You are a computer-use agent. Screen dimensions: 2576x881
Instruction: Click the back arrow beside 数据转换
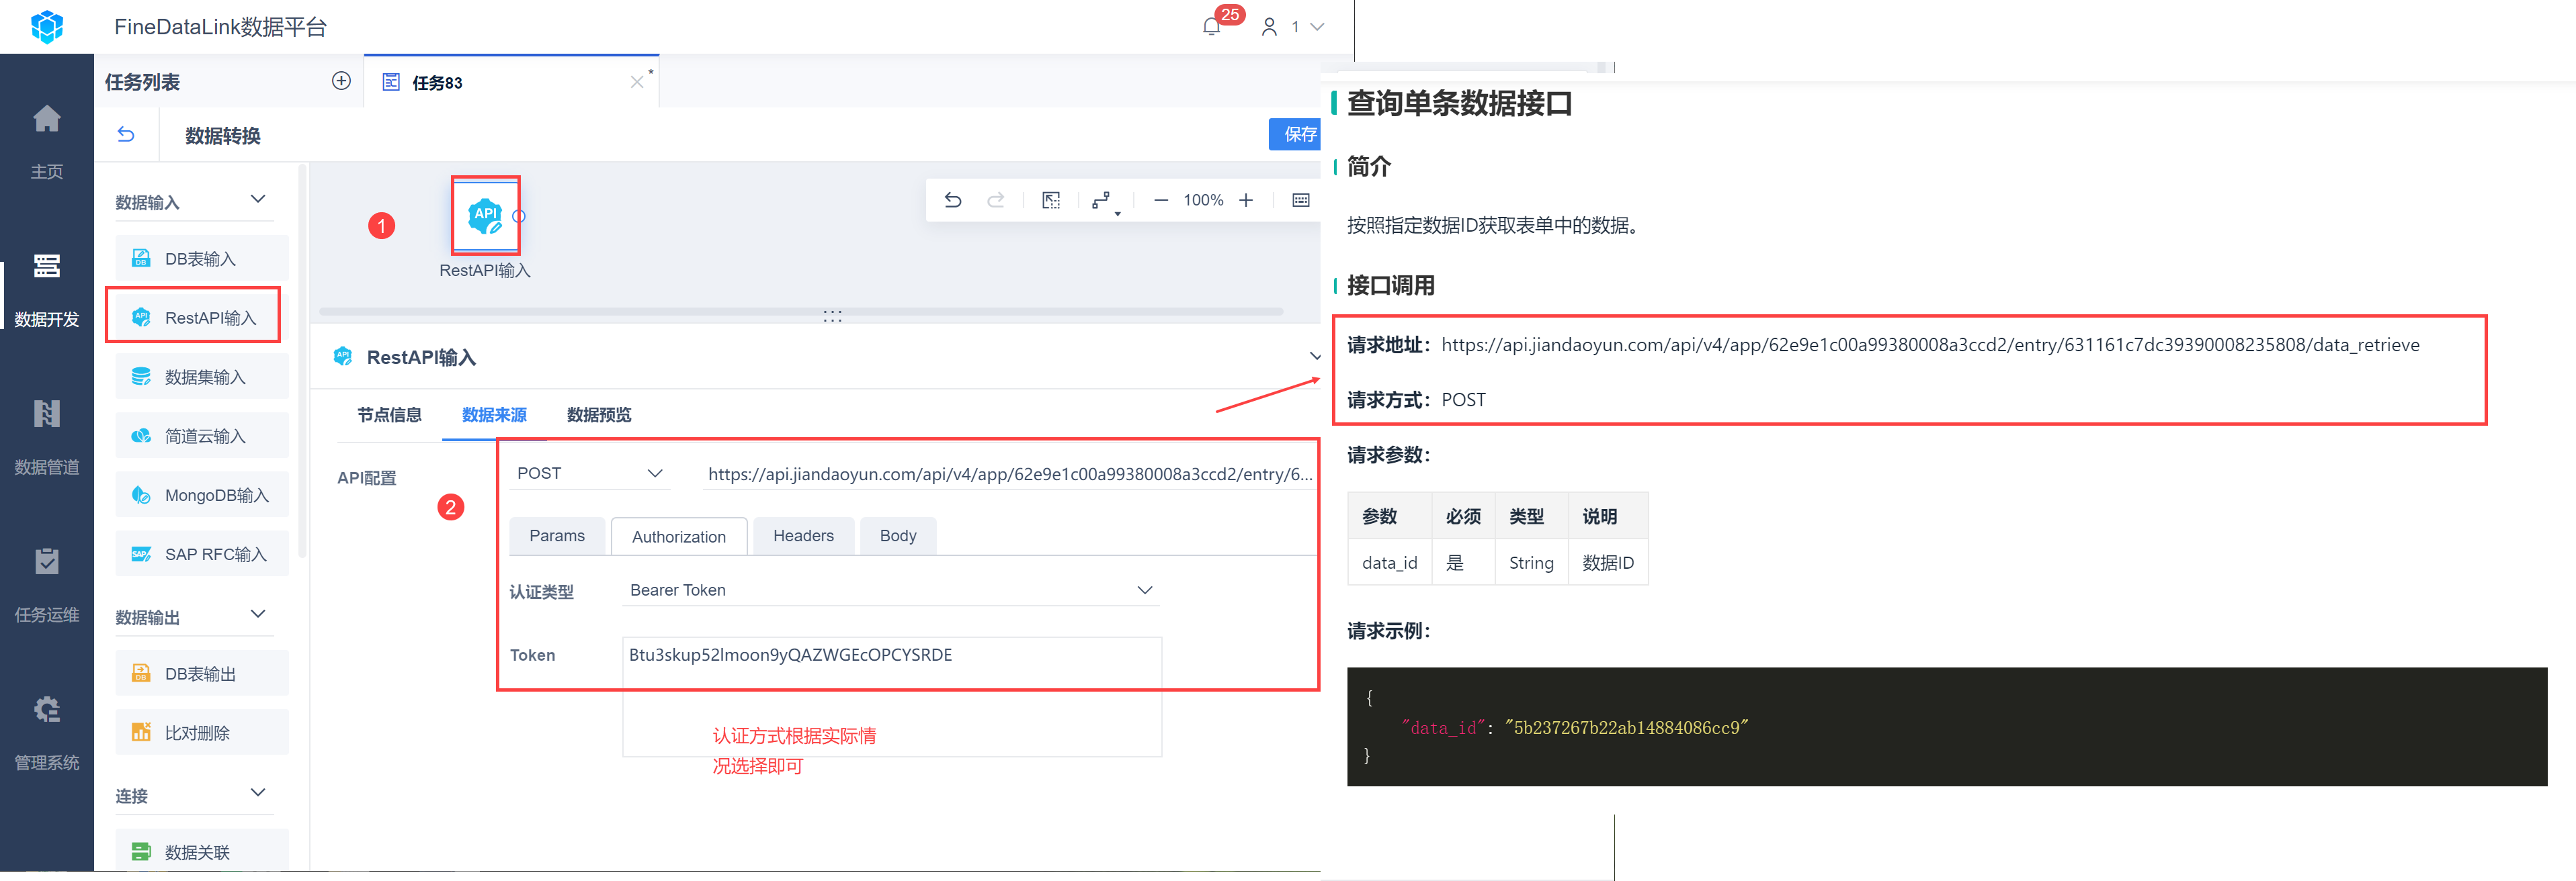click(x=126, y=134)
